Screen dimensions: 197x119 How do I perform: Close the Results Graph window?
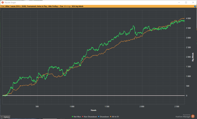[193, 3]
